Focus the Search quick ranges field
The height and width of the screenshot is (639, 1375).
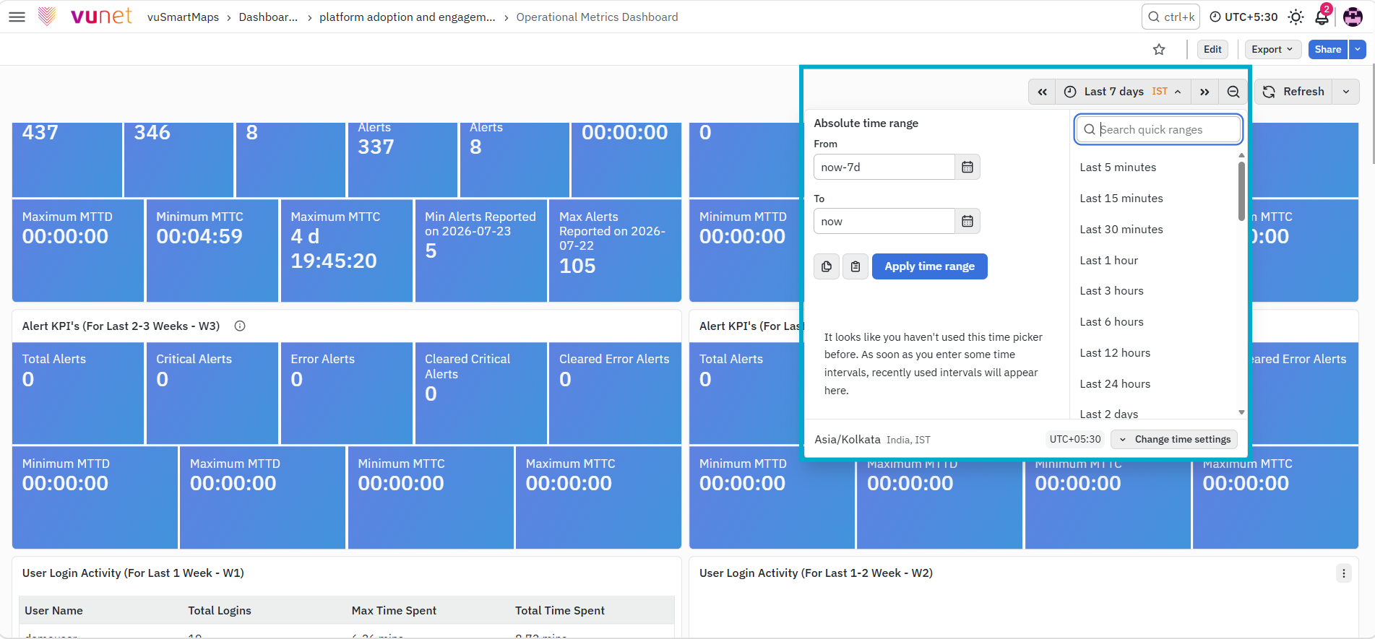pos(1158,129)
